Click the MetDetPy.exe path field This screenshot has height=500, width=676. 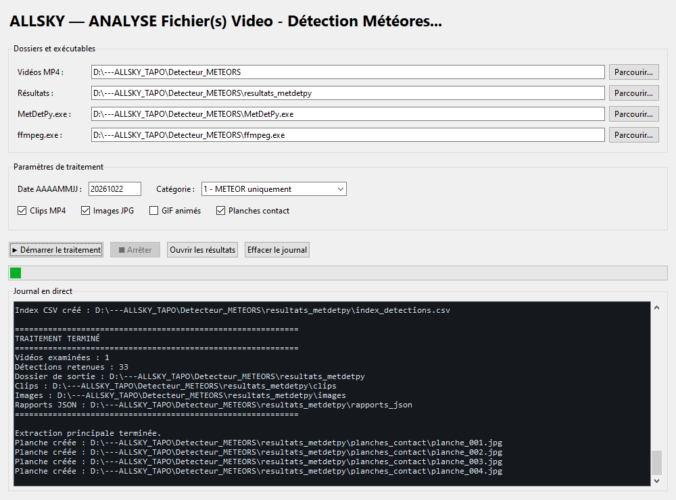coord(348,114)
